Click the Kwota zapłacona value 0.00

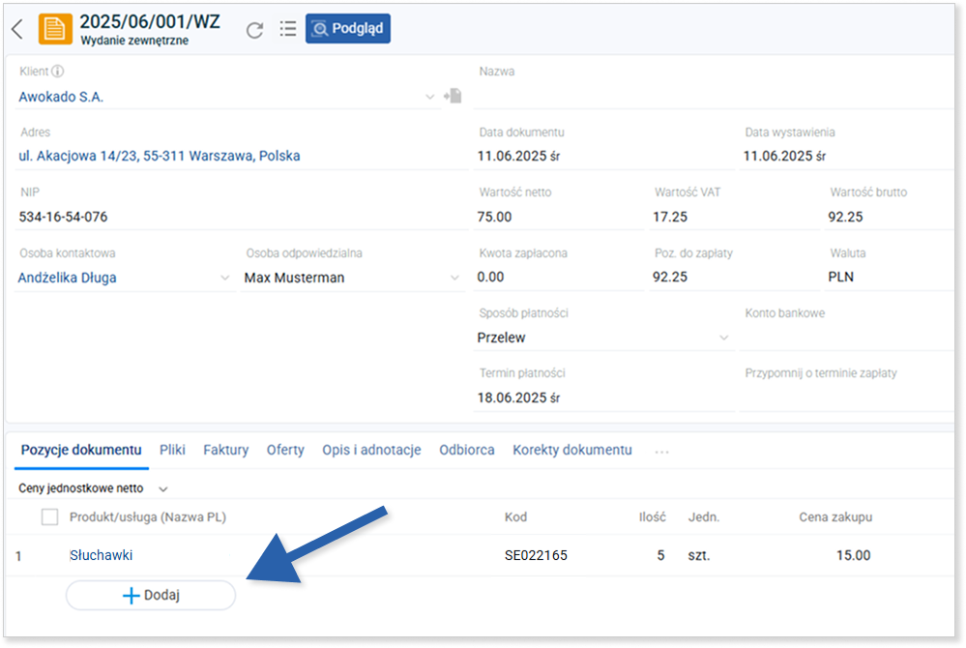point(490,278)
